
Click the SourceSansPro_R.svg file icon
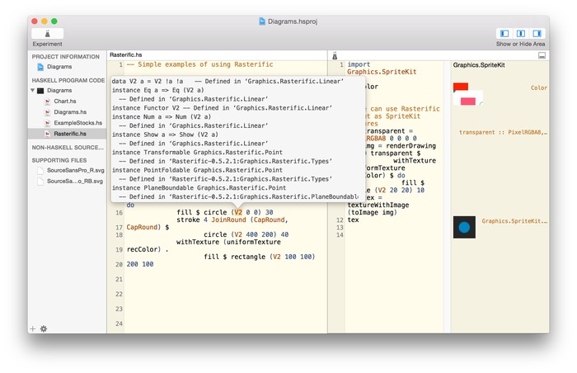pyautogui.click(x=40, y=171)
